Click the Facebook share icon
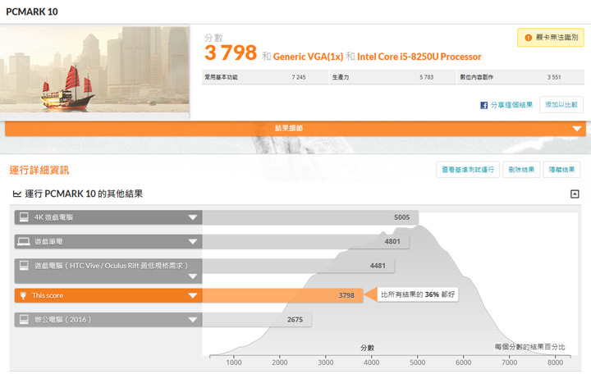 [x=484, y=105]
